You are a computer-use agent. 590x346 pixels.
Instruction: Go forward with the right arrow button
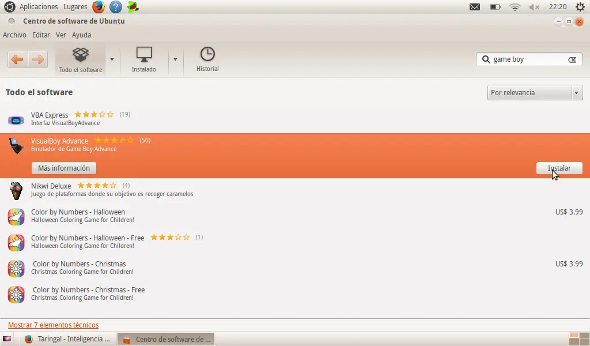tap(37, 59)
